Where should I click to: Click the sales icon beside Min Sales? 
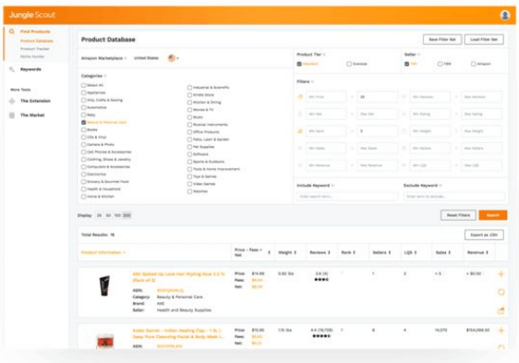coord(300,149)
